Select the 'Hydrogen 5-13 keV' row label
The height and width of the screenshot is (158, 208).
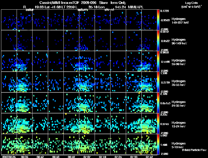(179, 145)
